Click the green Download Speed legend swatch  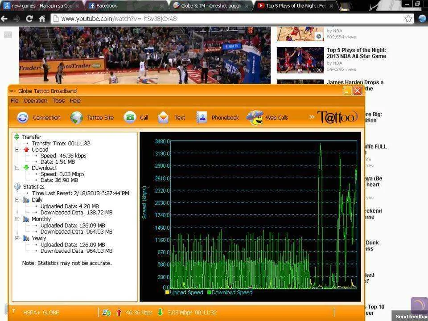pyautogui.click(x=209, y=292)
